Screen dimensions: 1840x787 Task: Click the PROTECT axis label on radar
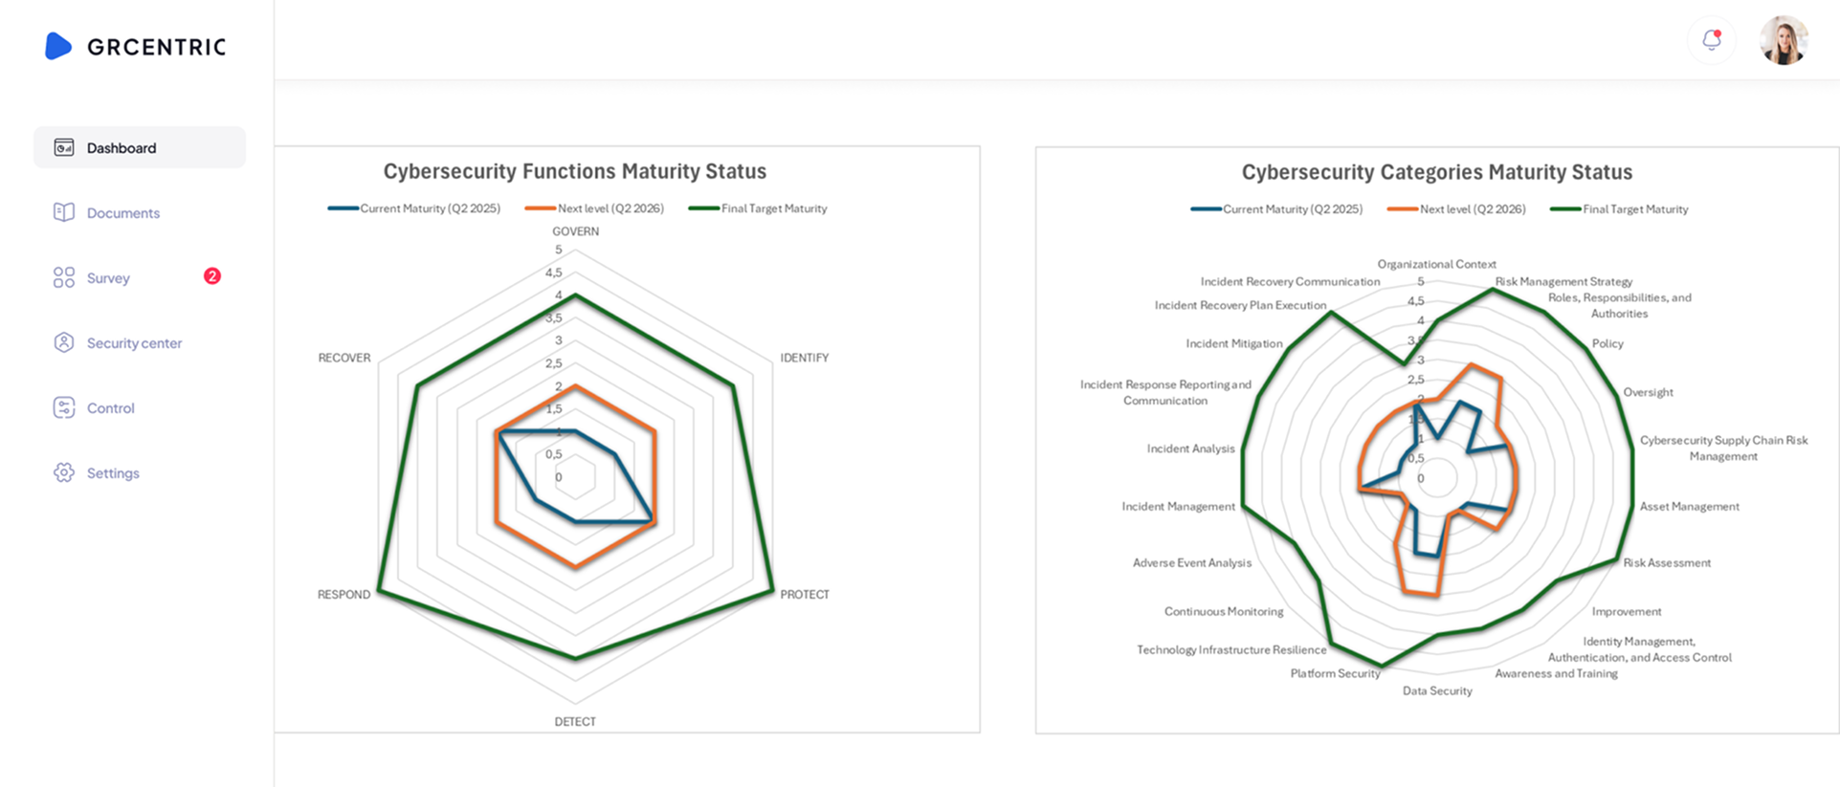805,595
